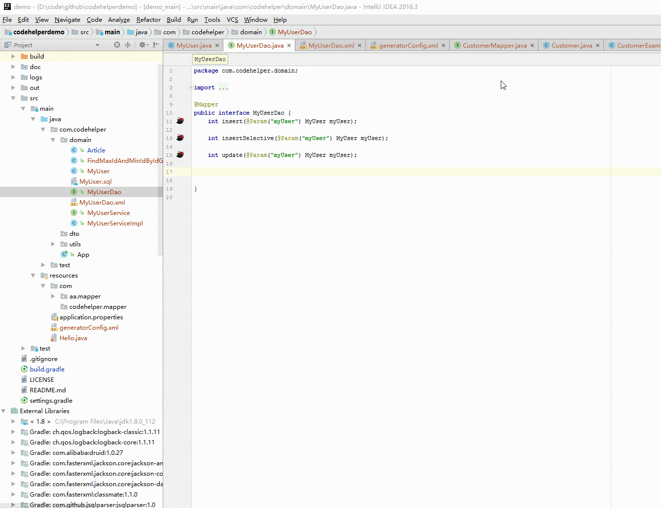Screen dimensions: 661x508
Task: Collapse the resources folder
Action: (33, 275)
